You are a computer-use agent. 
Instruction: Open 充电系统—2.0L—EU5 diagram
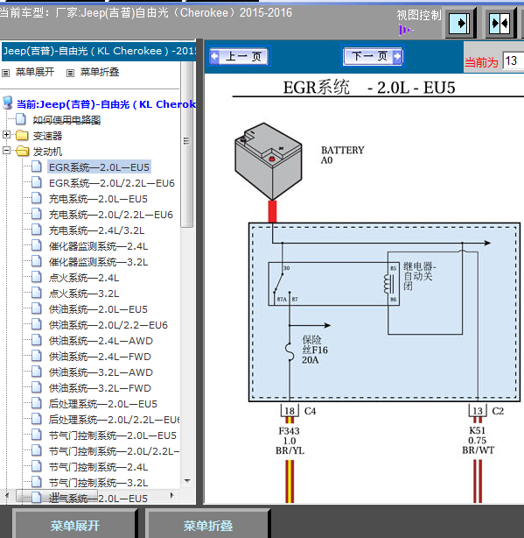pos(98,199)
